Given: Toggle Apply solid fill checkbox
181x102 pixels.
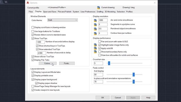Looking at the screenshot, I should click(100, 48).
